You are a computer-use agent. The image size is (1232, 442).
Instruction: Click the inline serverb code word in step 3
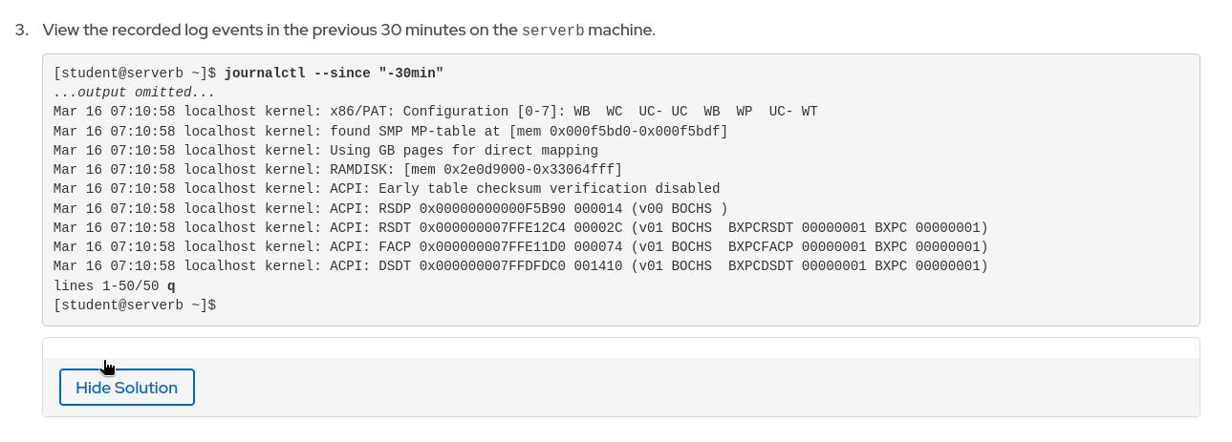pos(552,30)
